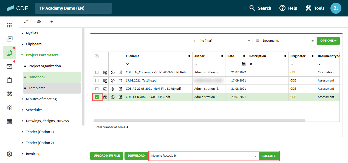Tick checkbox for CDE-AS-27.08.2021_MoM-Fire Safety.pdf
Image resolution: width=348 pixels, height=163 pixels.
click(x=97, y=89)
